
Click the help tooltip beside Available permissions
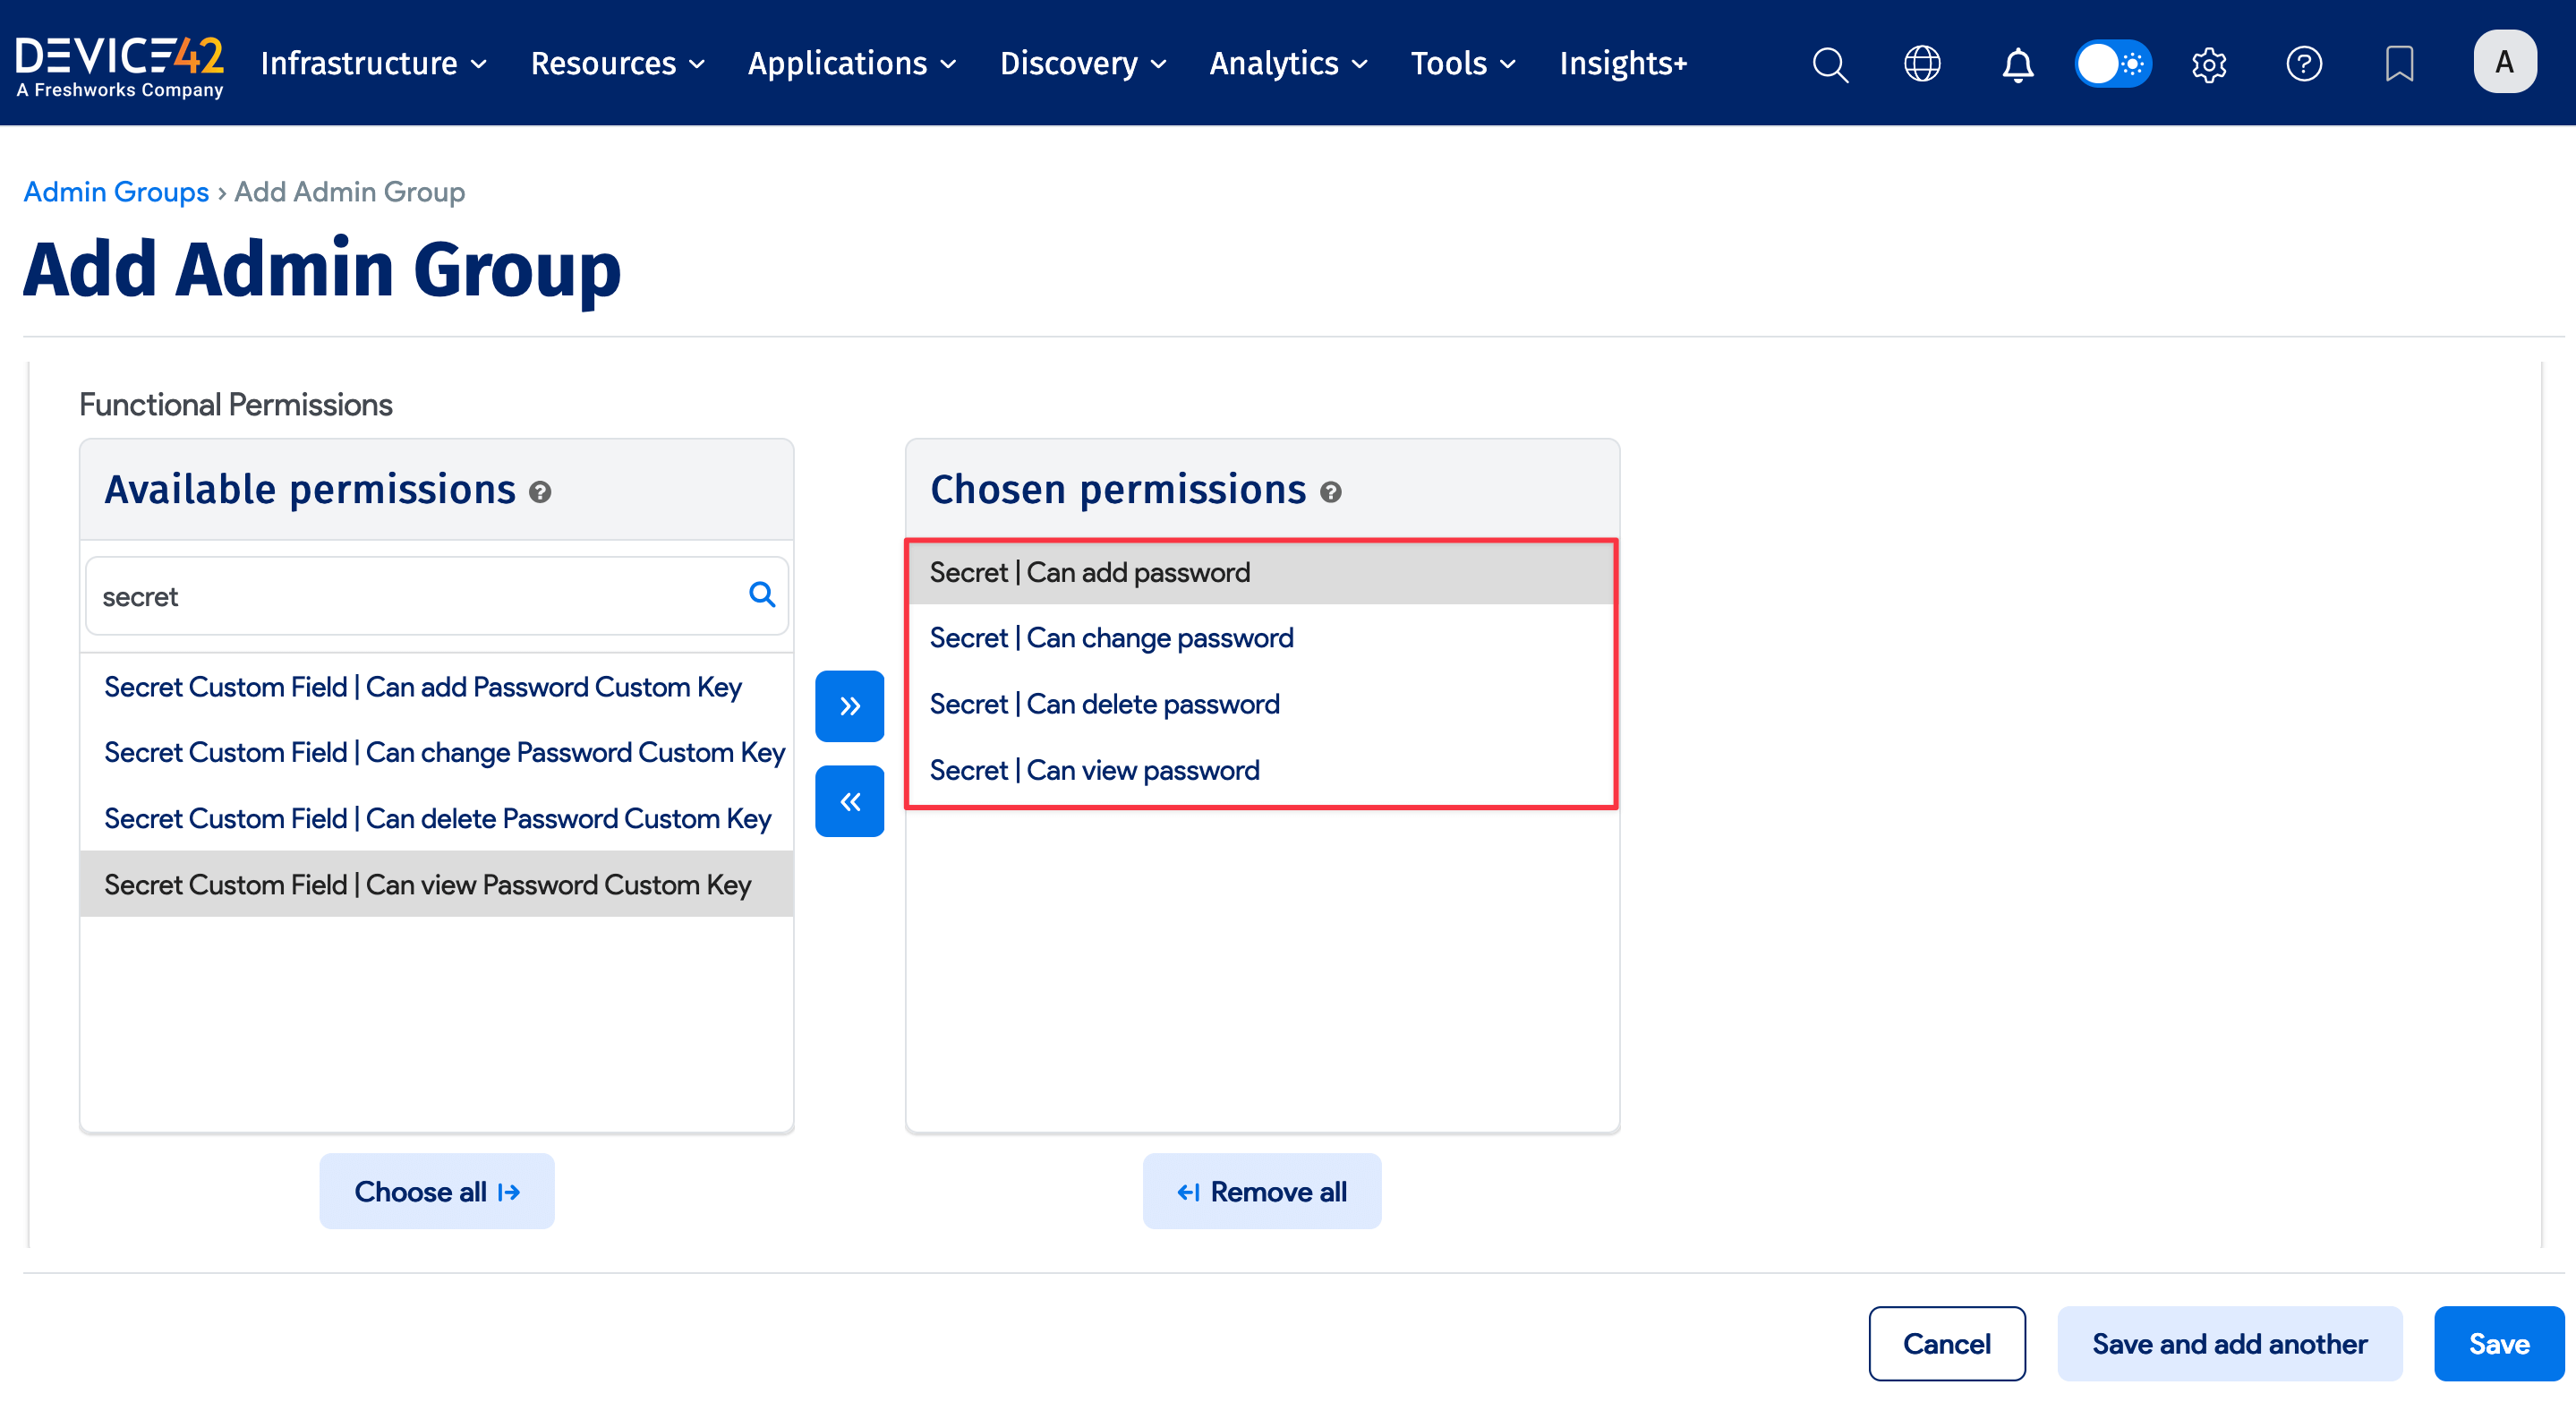click(x=540, y=492)
